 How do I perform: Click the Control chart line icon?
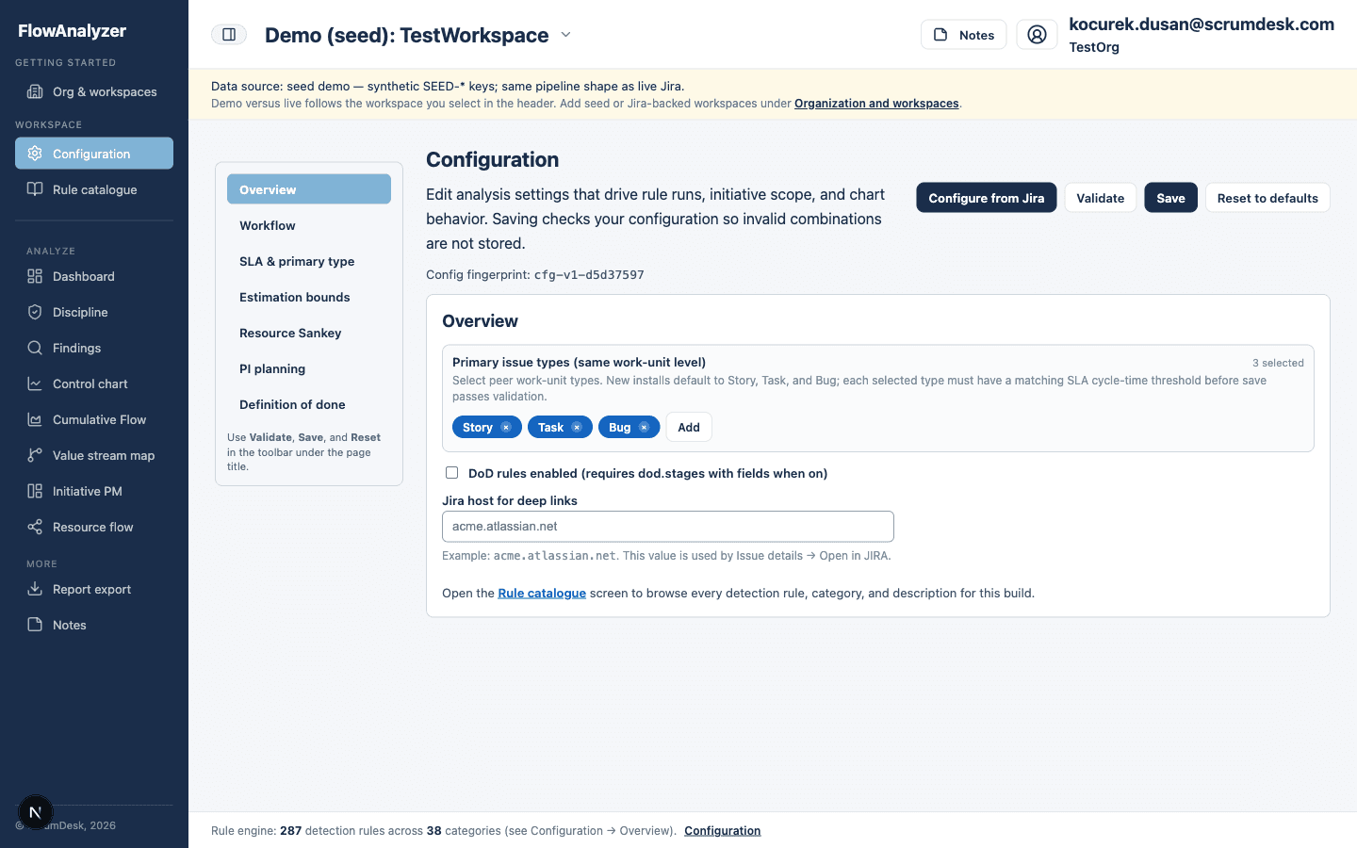point(35,383)
